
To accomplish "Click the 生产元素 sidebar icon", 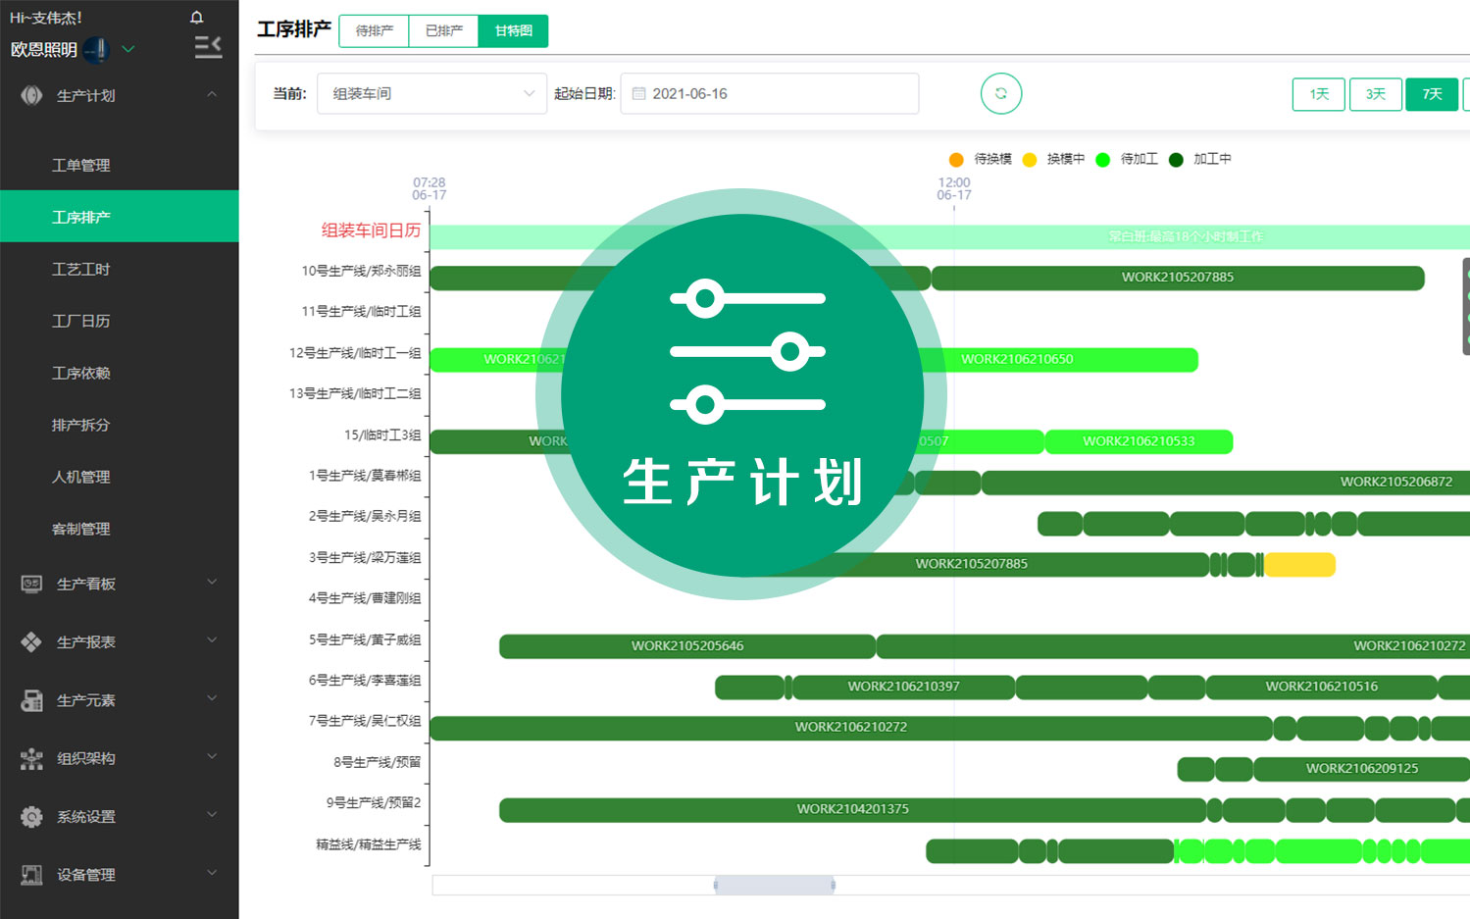I will click(30, 700).
